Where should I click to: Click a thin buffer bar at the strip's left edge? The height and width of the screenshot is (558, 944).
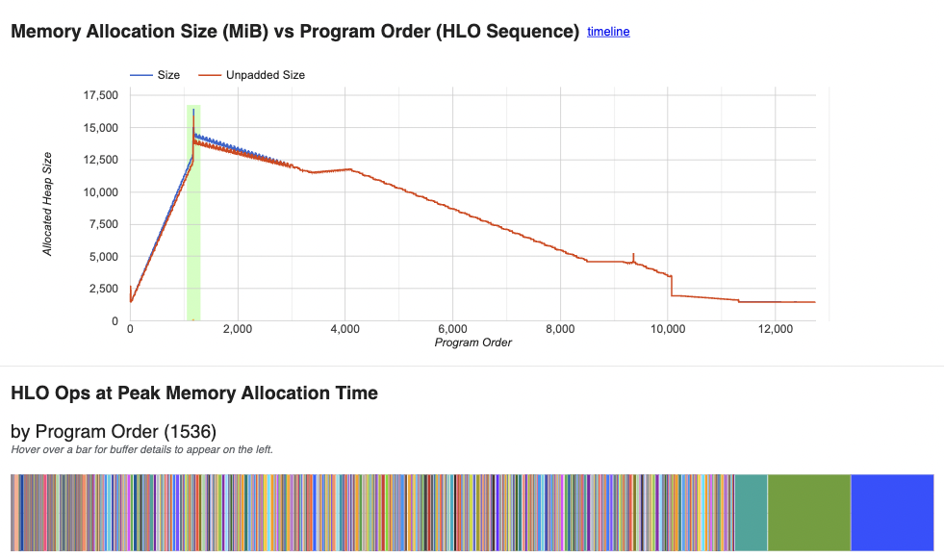[13, 512]
